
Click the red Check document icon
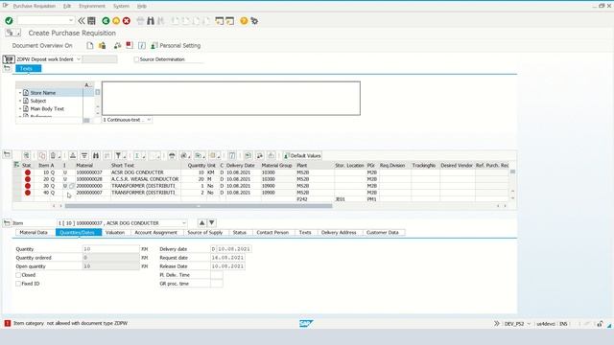point(130,45)
